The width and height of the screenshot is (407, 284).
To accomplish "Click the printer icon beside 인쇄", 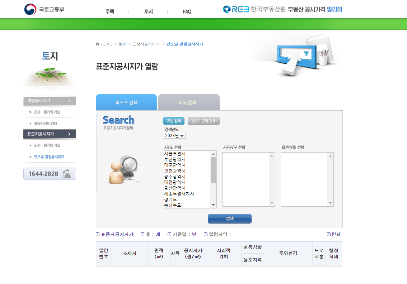I will (x=328, y=234).
